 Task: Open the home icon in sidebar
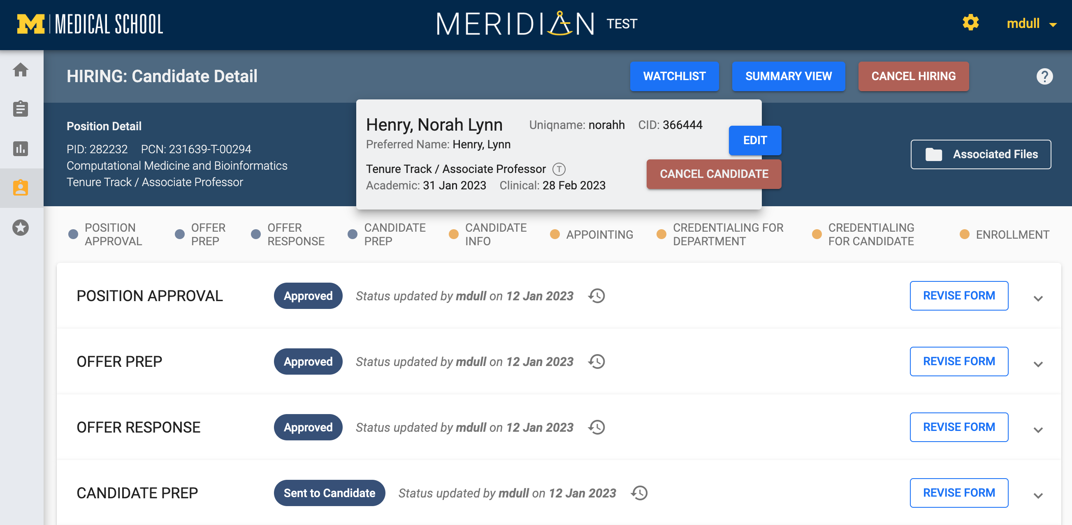(x=21, y=70)
